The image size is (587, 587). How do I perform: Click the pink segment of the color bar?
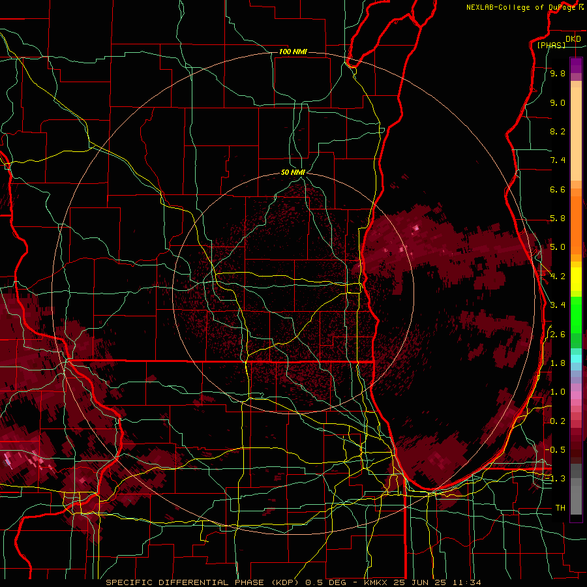576,395
